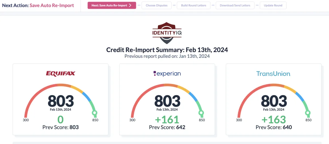Click the Experian logo
This screenshot has height=144, width=329.
click(x=167, y=73)
